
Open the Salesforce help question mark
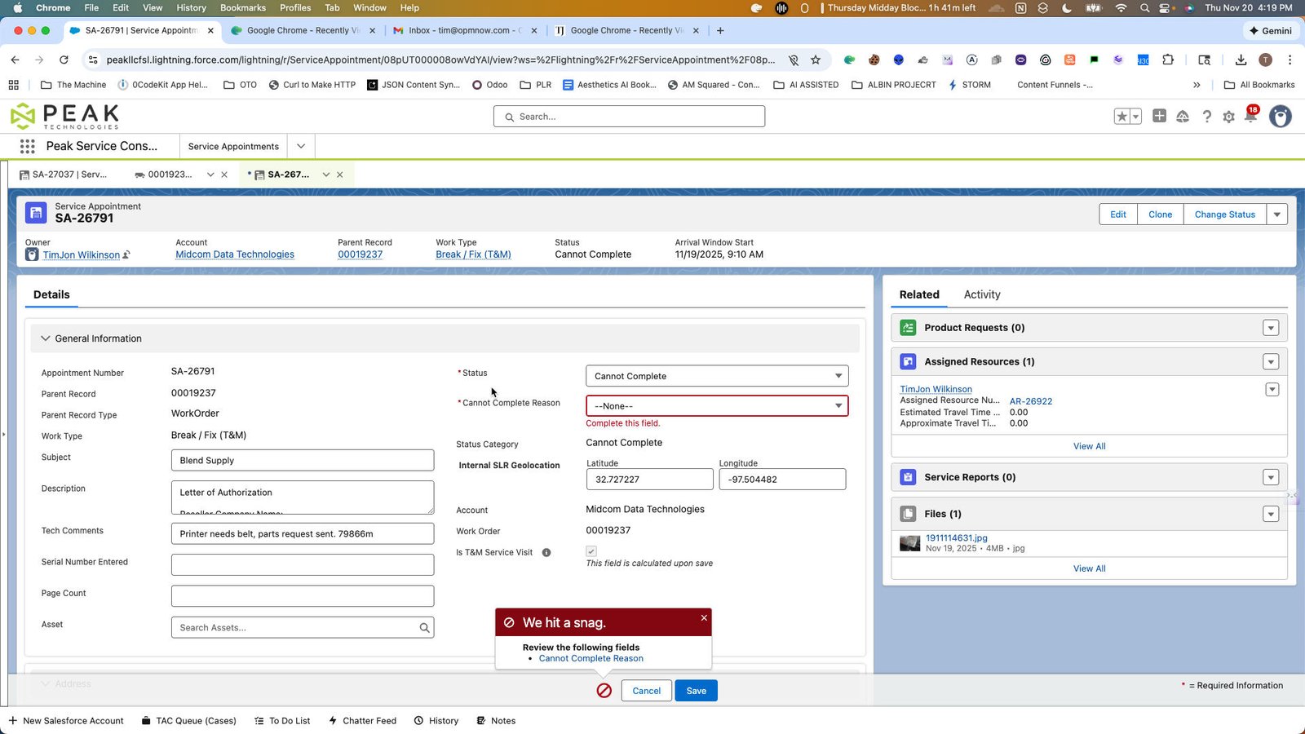1206,117
